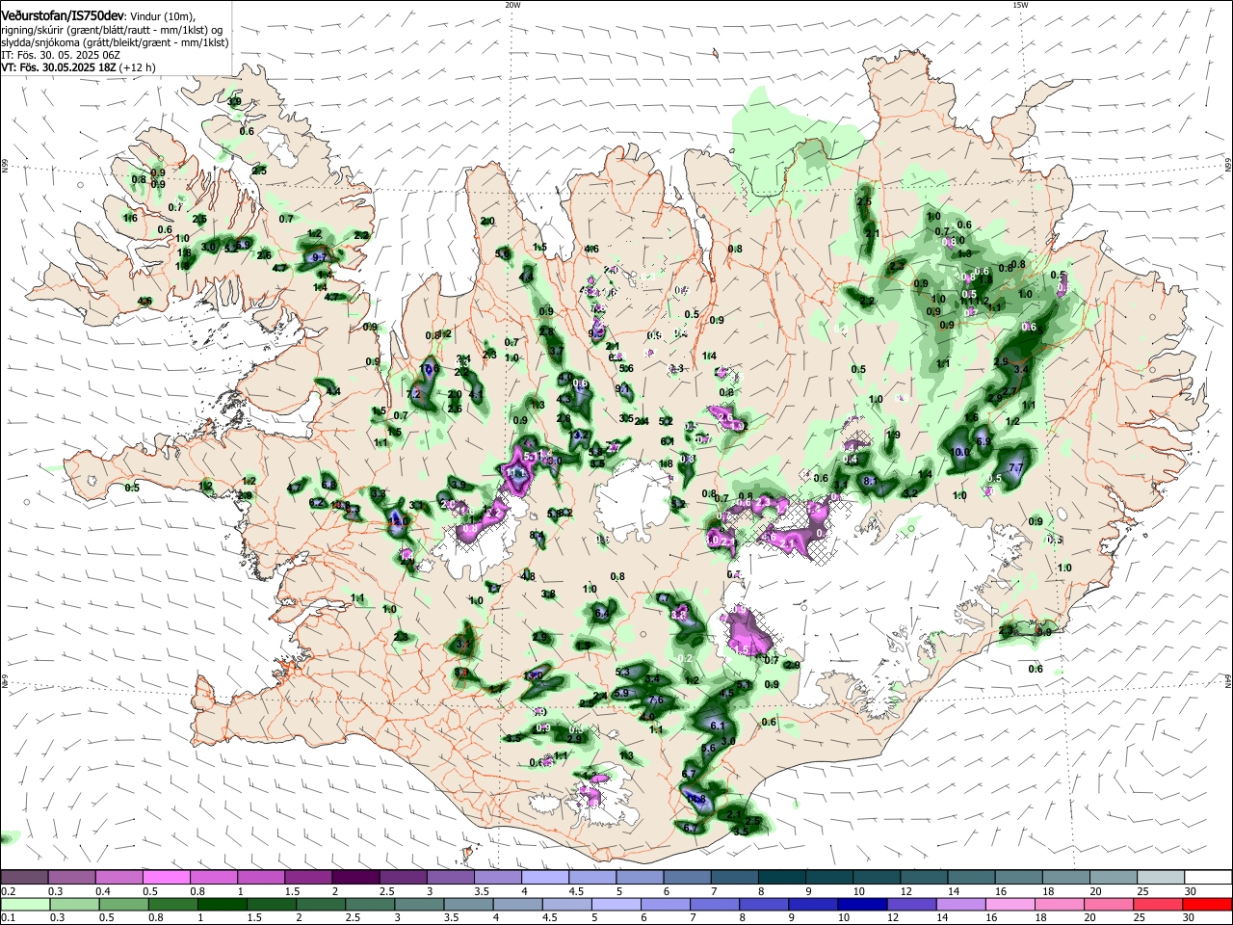The width and height of the screenshot is (1233, 925).
Task: Pick upper legend swatch labeled 0.2
Action: point(24,877)
